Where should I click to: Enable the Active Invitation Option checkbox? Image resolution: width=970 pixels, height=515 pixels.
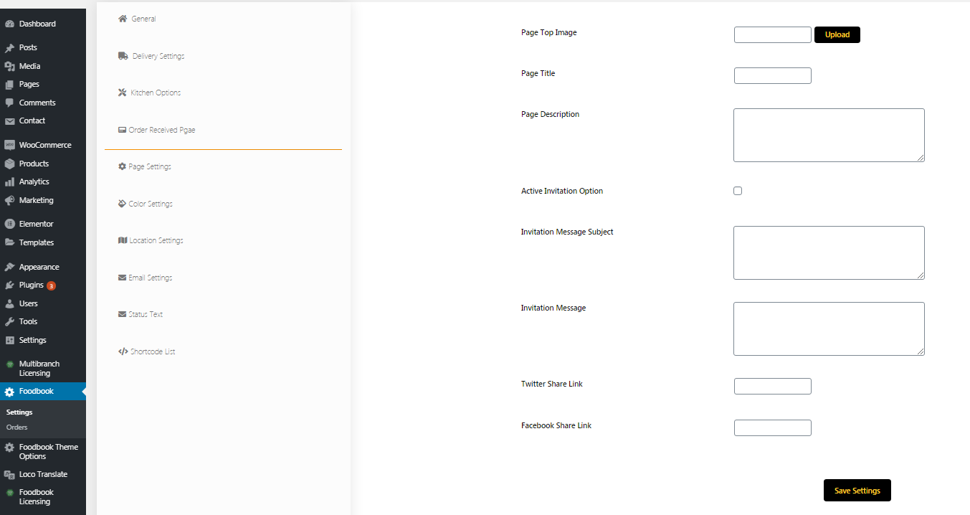click(738, 191)
